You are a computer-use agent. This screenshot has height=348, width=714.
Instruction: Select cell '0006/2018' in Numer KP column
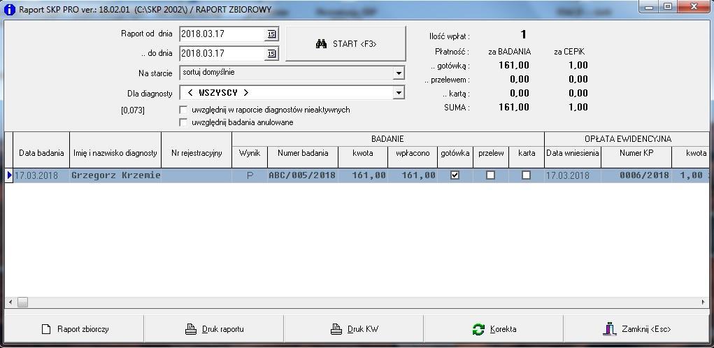[x=636, y=175]
